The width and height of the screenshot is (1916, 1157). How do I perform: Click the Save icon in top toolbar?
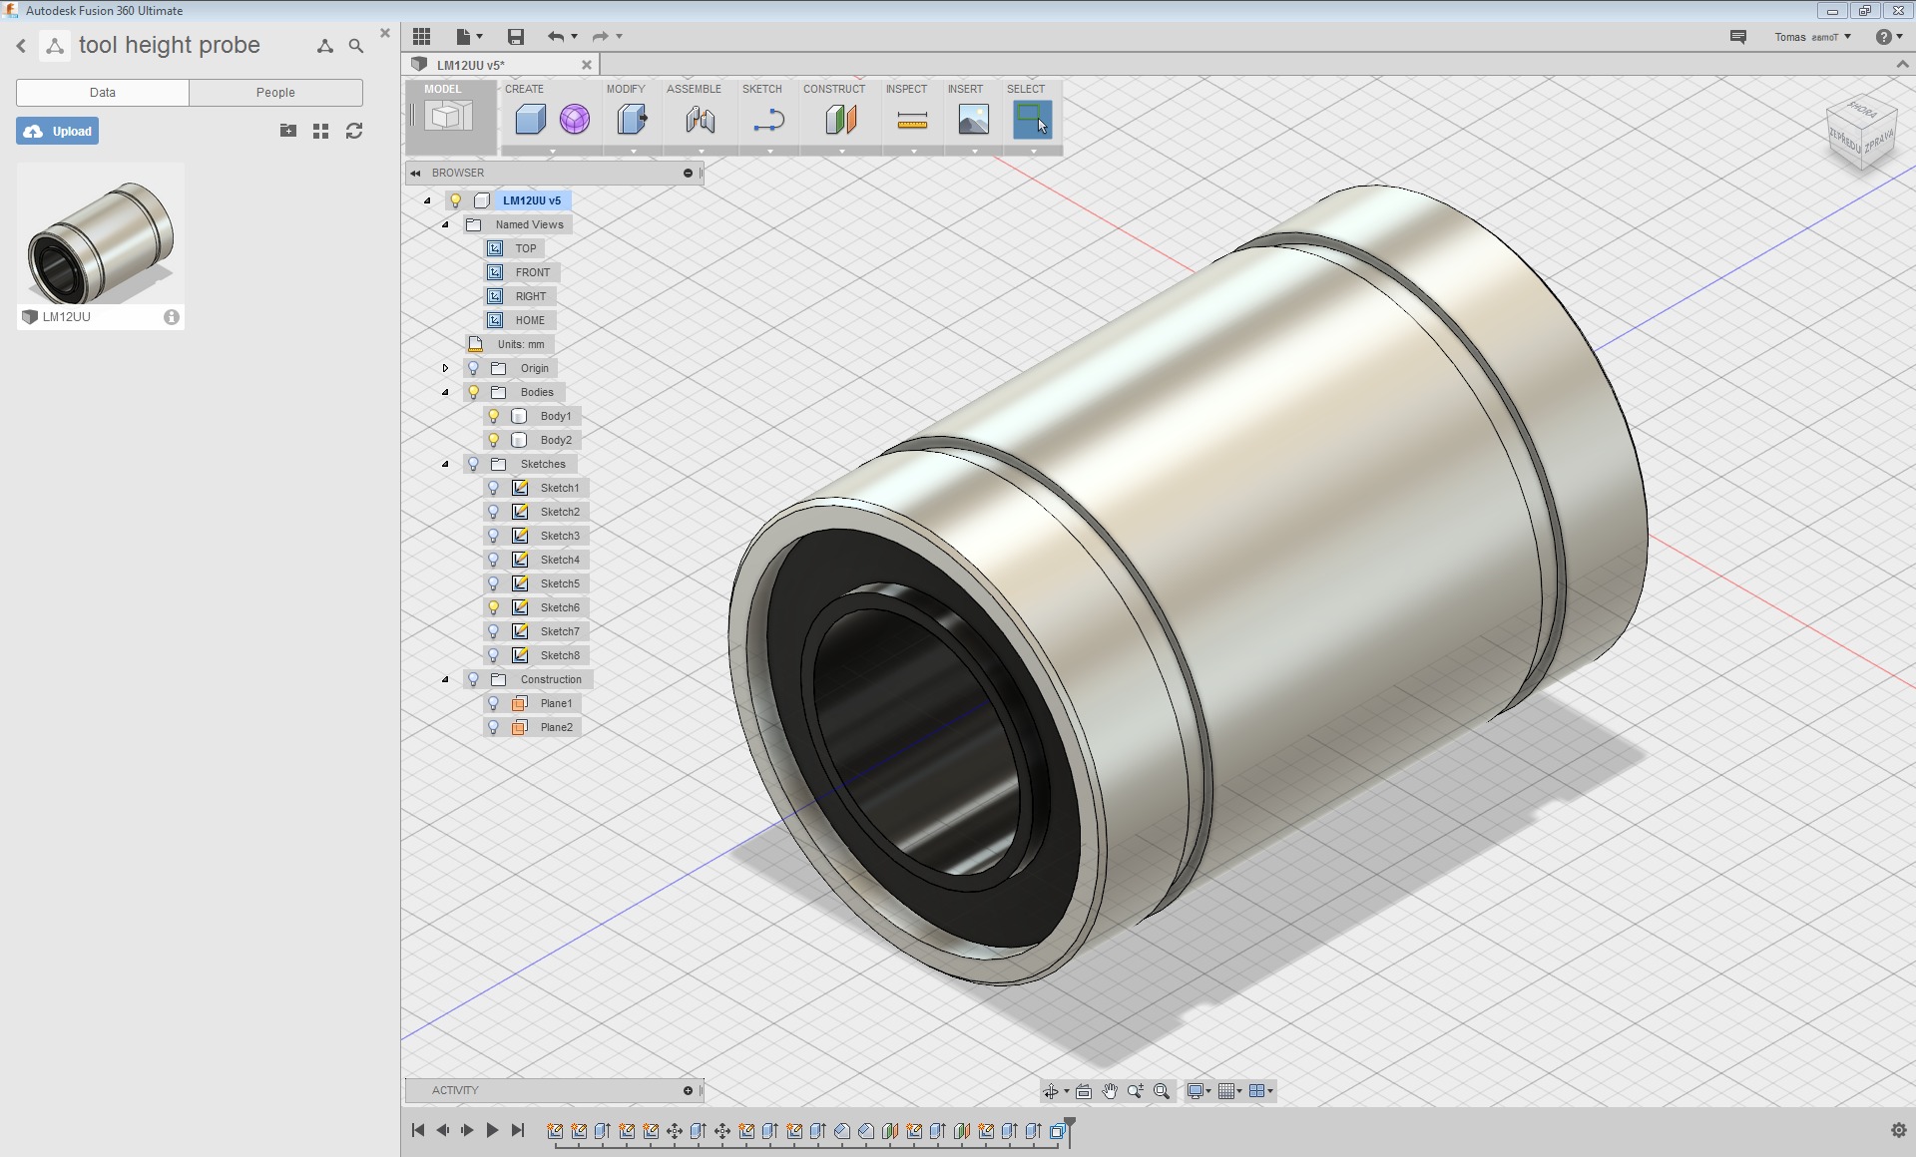click(515, 37)
